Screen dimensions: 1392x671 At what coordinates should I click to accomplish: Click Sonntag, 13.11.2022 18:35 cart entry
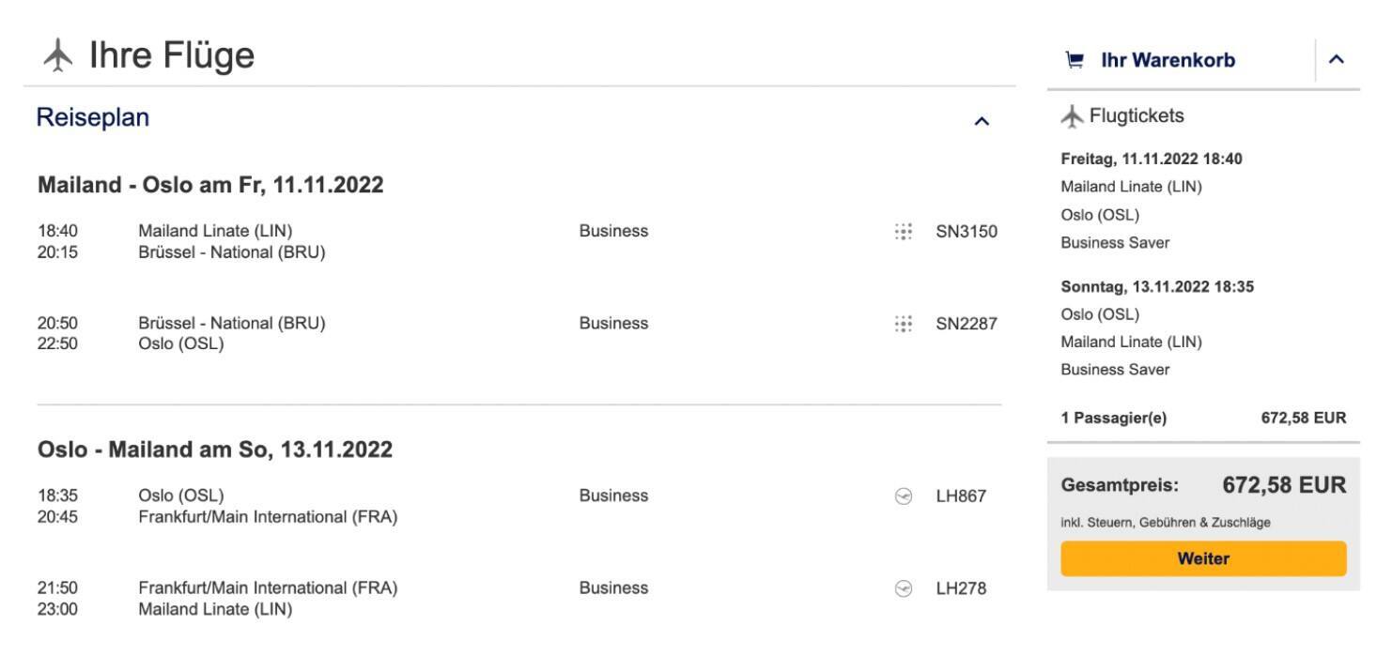tap(1157, 286)
